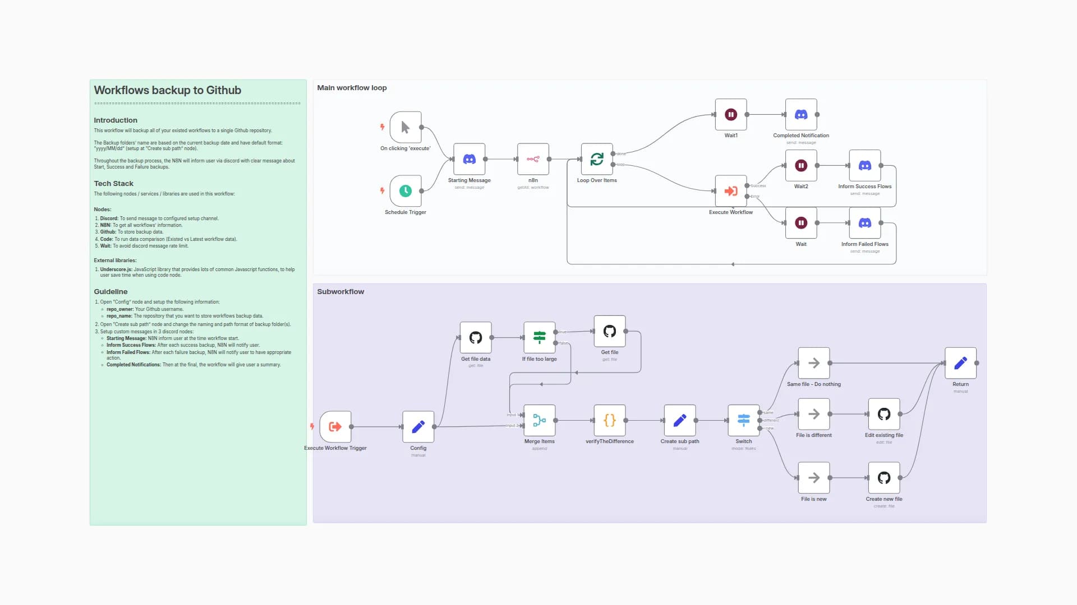The width and height of the screenshot is (1077, 605).
Task: Select the "Execute Workflow" node
Action: [x=730, y=192]
